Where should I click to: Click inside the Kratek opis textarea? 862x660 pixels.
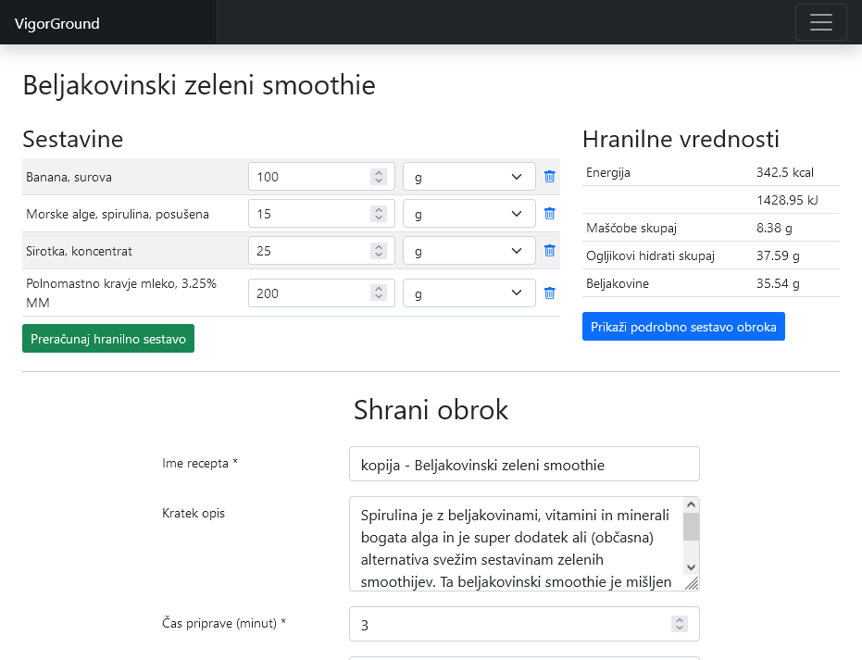coord(515,544)
